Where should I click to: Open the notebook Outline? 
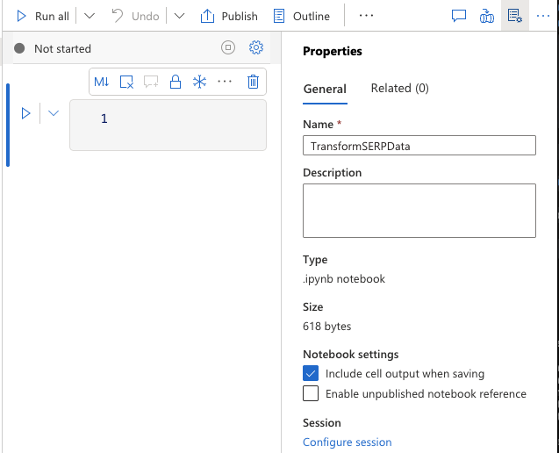[x=302, y=16]
